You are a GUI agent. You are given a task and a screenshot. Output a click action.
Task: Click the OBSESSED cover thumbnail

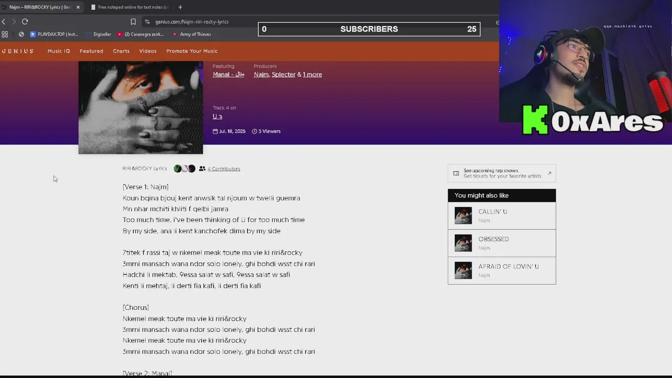[463, 243]
